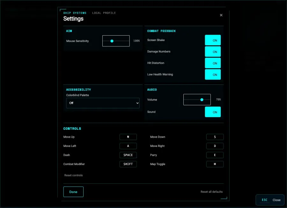This screenshot has width=287, height=208.
Task: Rebind the Move Right key D
Action: tap(215, 146)
